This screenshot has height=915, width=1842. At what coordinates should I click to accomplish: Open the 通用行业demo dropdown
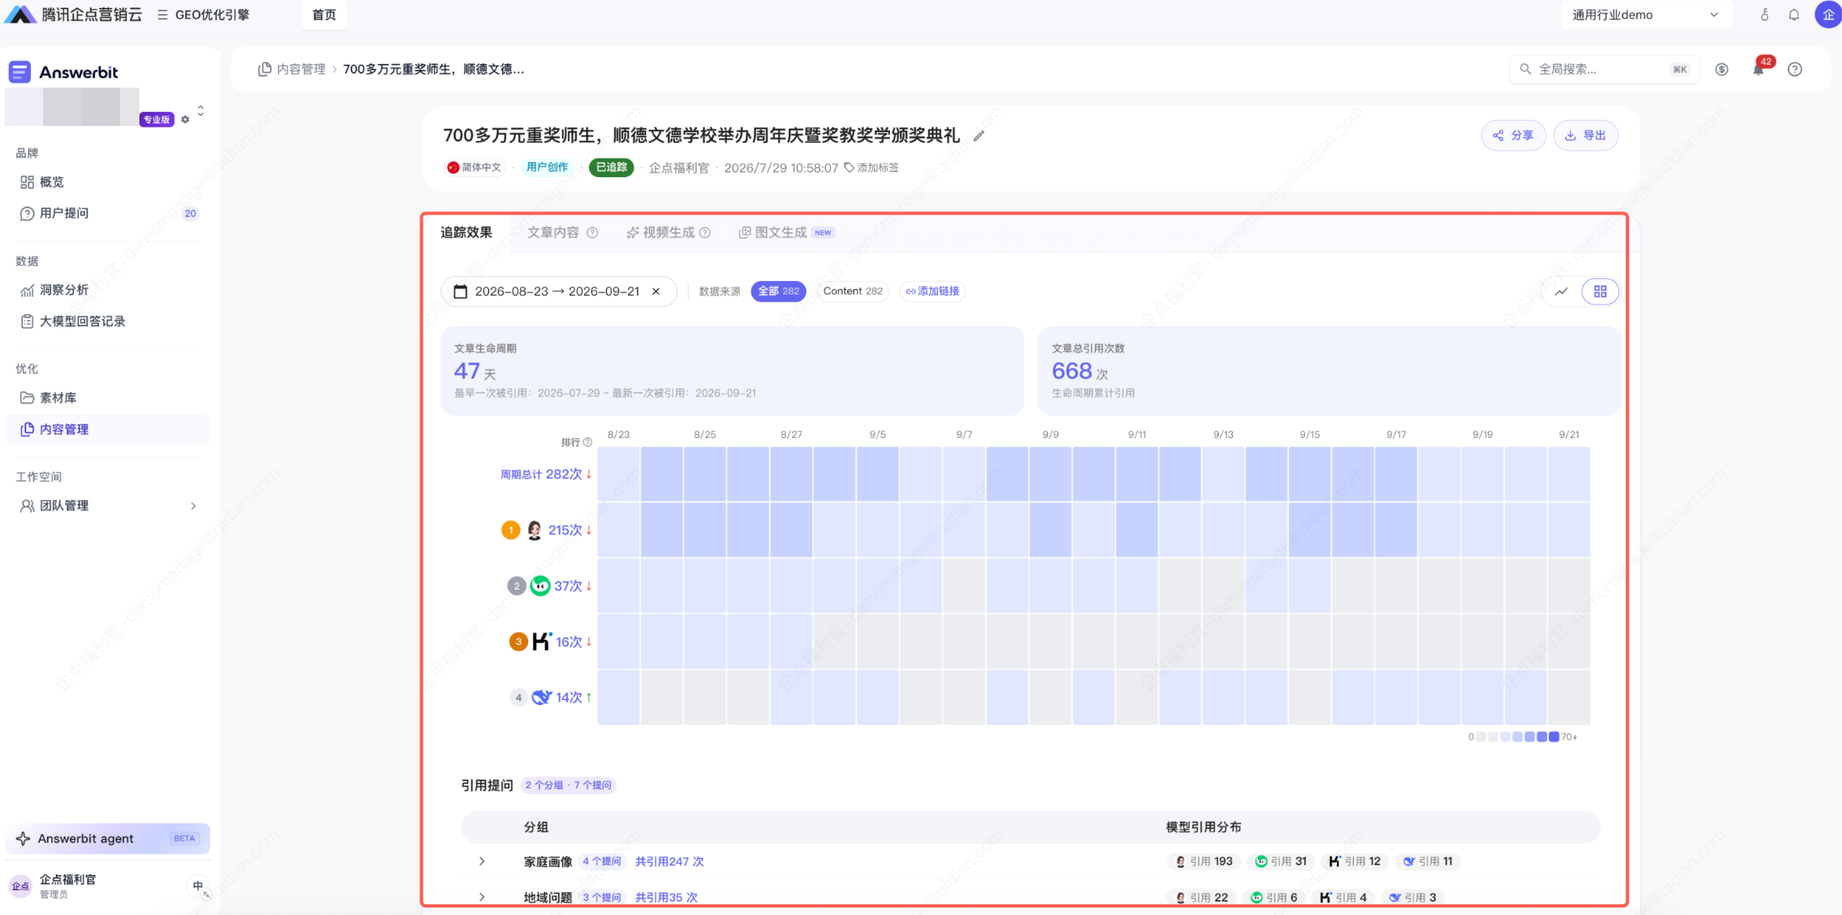(1645, 15)
